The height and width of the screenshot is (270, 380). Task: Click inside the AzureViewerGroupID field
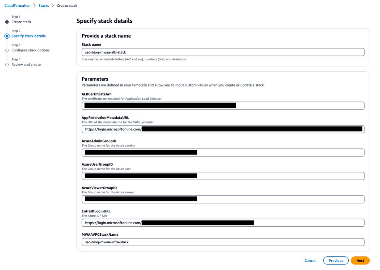223,199
